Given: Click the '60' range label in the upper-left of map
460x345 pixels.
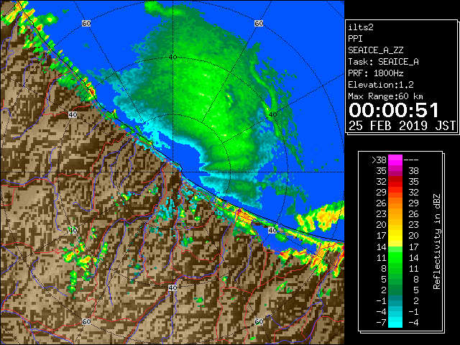Looking at the screenshot, I should point(86,23).
